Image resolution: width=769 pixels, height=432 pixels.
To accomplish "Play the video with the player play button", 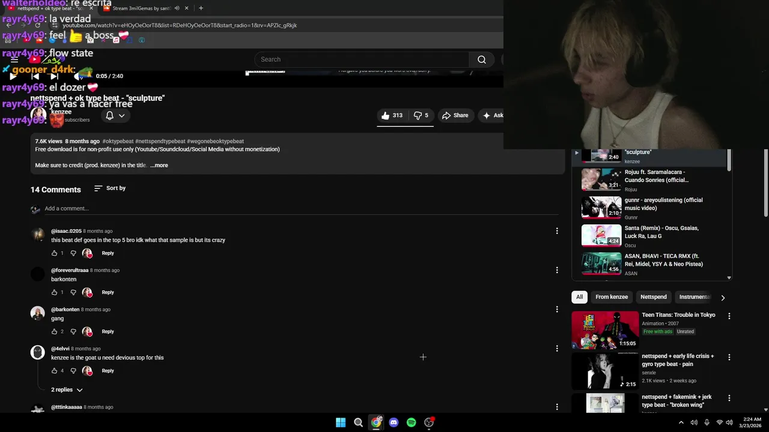I will click(13, 76).
